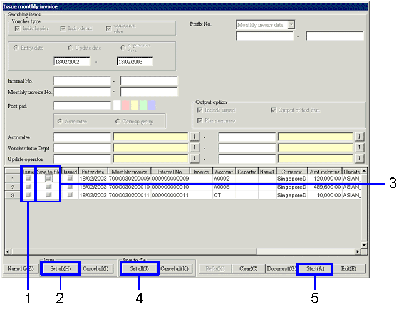
Task: Click the yellow post pad color swatch
Action: coord(135,105)
